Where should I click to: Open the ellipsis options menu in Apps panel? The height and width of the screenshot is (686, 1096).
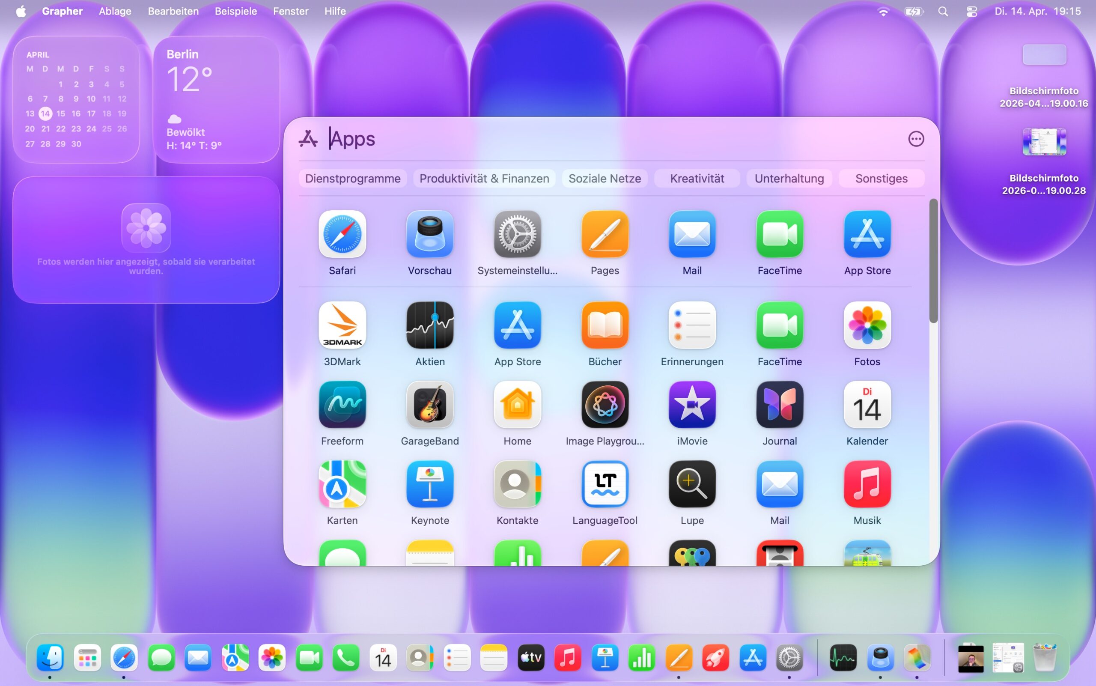pyautogui.click(x=915, y=139)
